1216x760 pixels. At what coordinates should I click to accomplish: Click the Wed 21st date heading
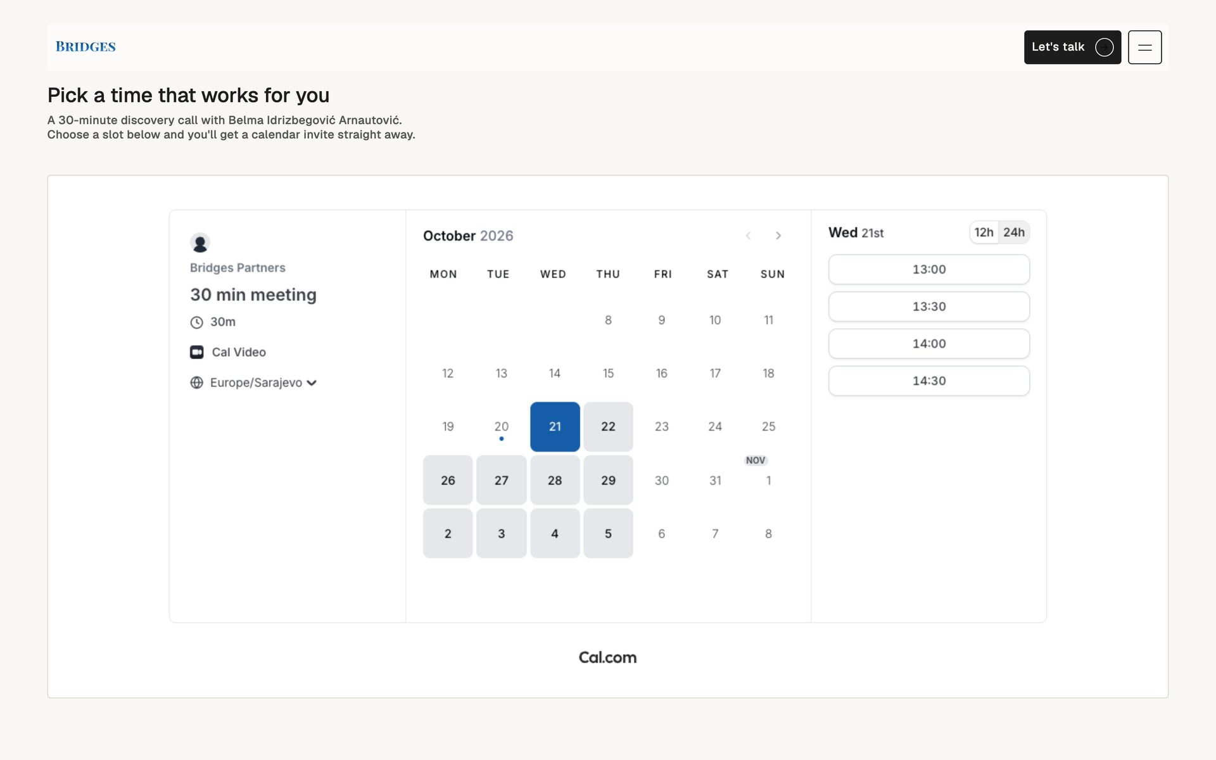tap(856, 232)
